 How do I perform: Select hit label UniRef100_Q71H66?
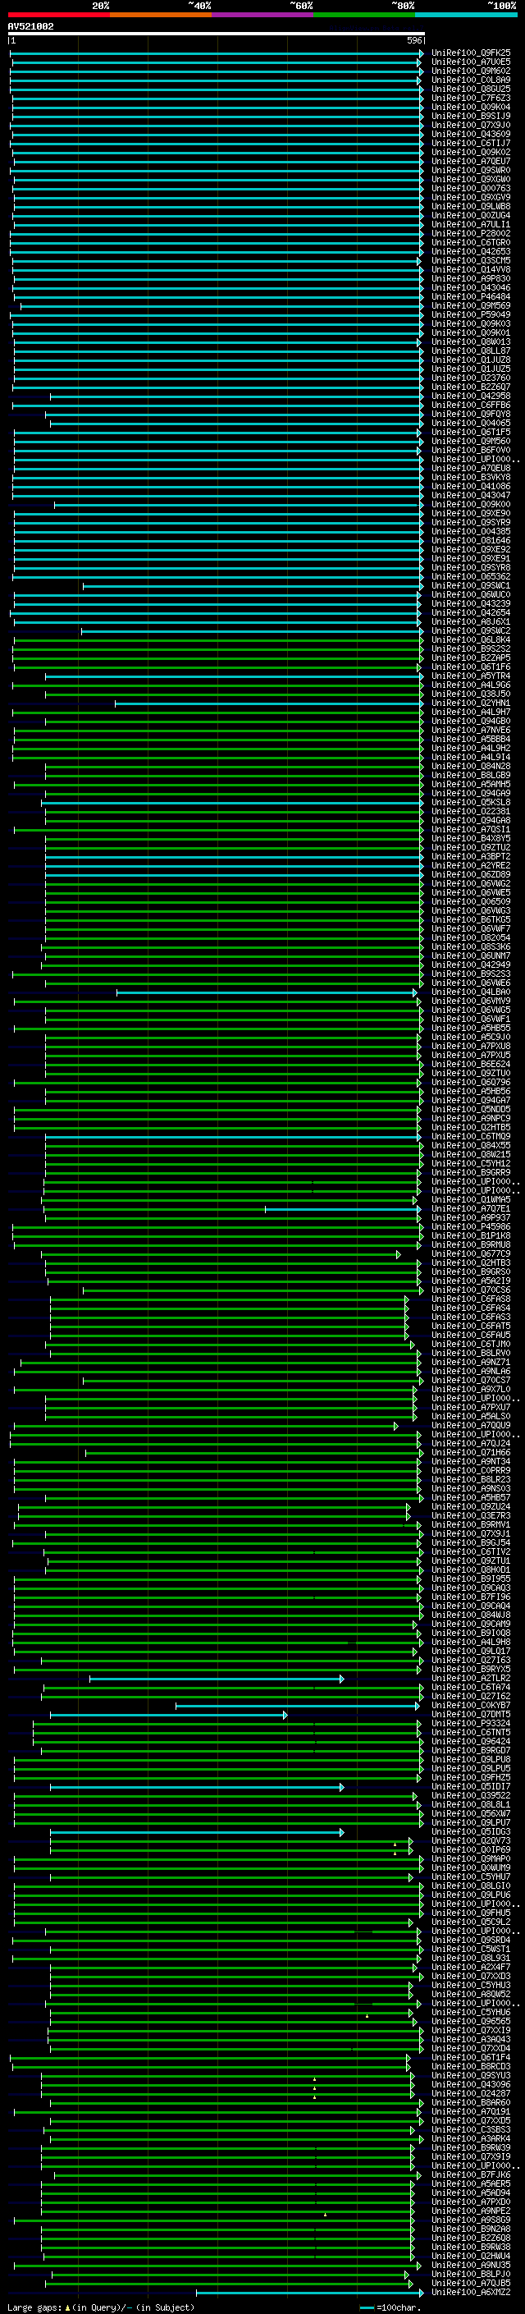coord(470,1451)
